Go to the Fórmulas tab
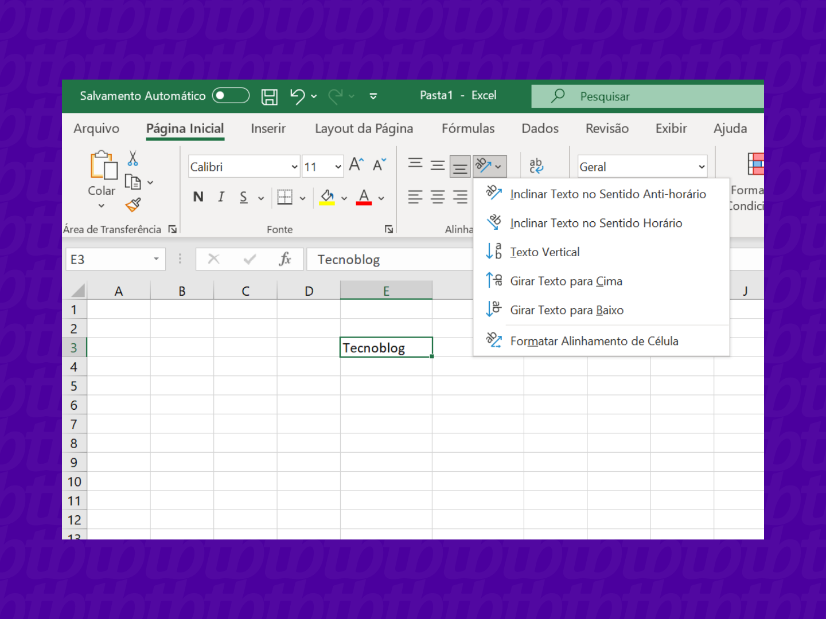Image resolution: width=826 pixels, height=619 pixels. tap(468, 128)
